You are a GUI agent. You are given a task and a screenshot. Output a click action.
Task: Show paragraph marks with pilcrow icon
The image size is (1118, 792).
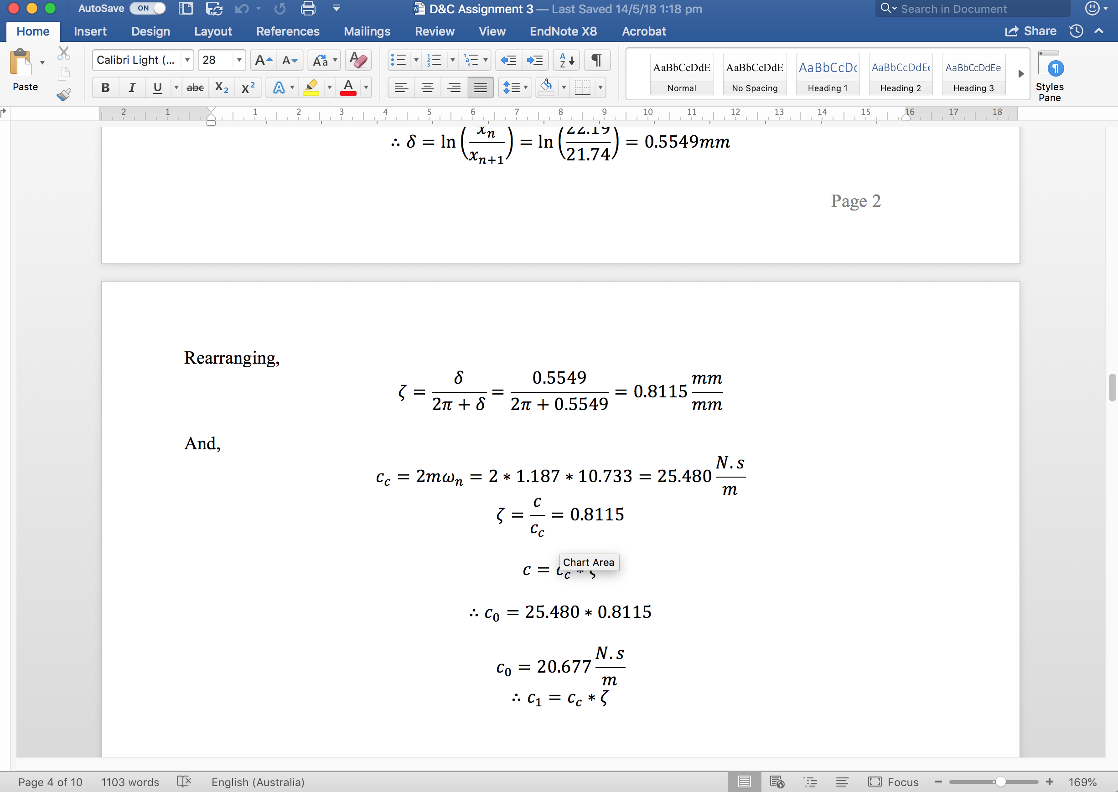point(596,60)
